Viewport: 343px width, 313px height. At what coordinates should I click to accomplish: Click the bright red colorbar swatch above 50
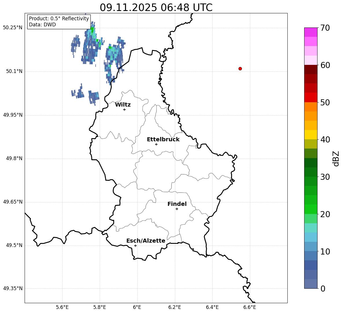click(x=311, y=98)
